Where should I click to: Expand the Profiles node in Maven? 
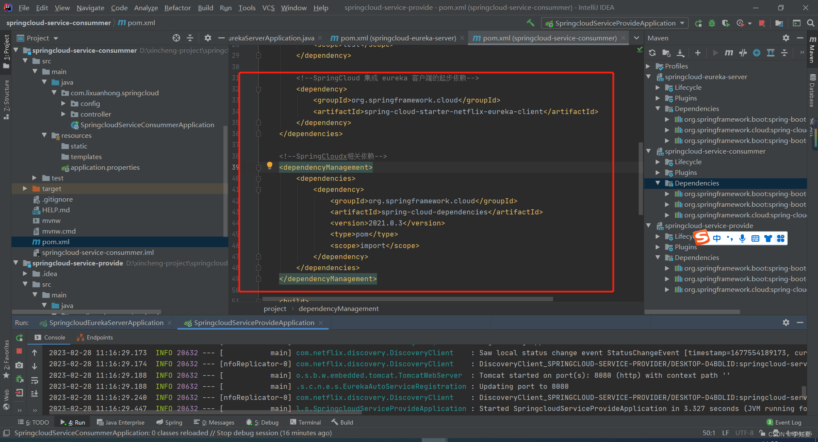(x=648, y=66)
